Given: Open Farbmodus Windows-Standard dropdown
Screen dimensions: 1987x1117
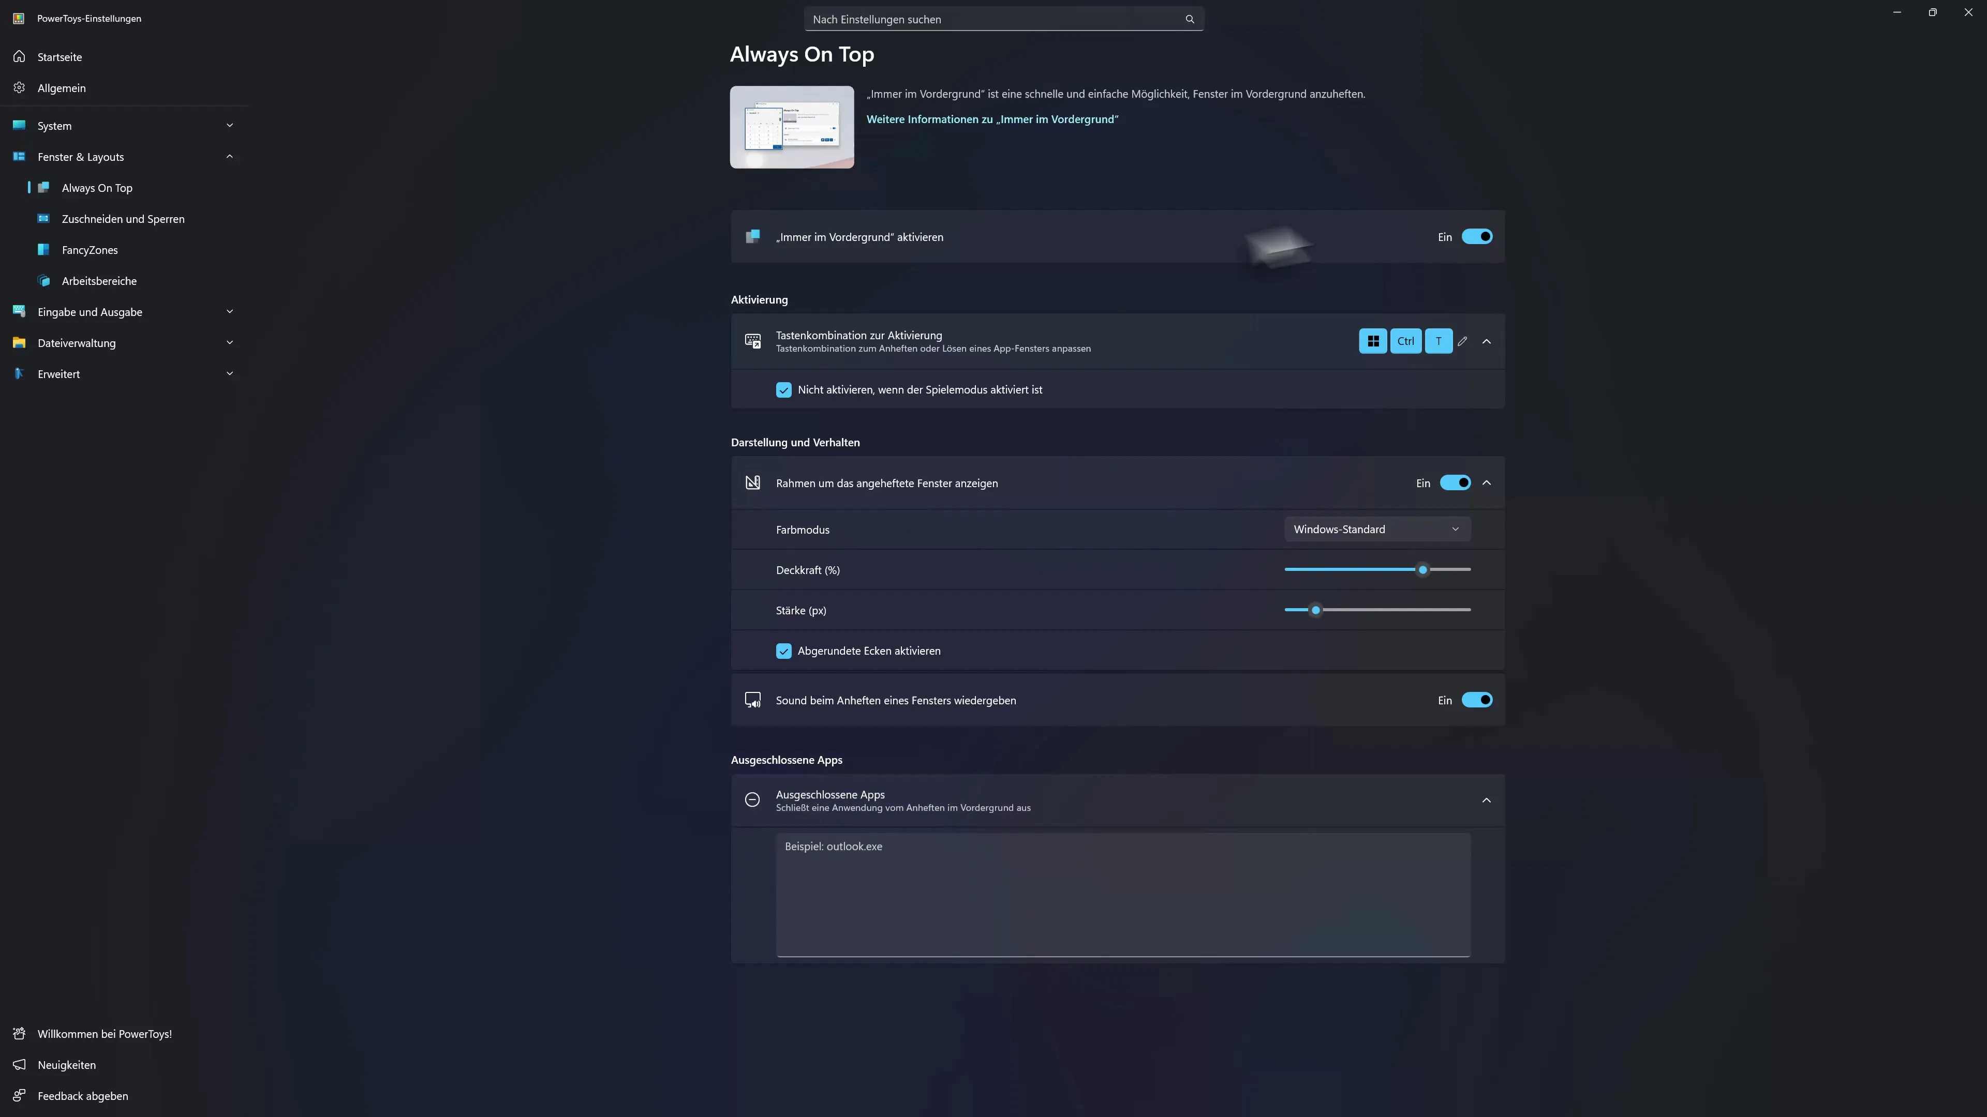Looking at the screenshot, I should click(1377, 530).
